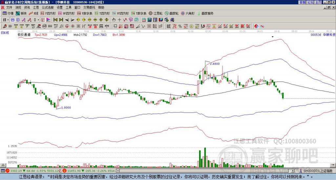Select the Gann fan lines tool

pos(121,26)
